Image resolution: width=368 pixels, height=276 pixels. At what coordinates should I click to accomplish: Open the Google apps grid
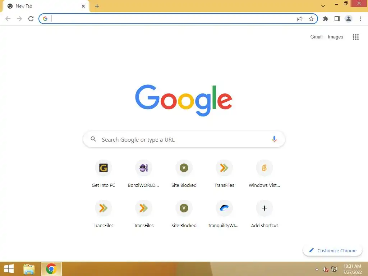click(356, 37)
